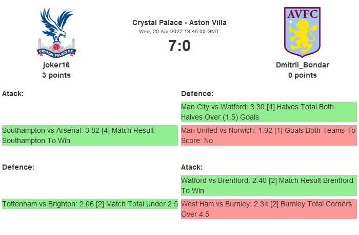
Task: Click Dmitrii_Bondar's 0 points label
Action: (x=302, y=75)
